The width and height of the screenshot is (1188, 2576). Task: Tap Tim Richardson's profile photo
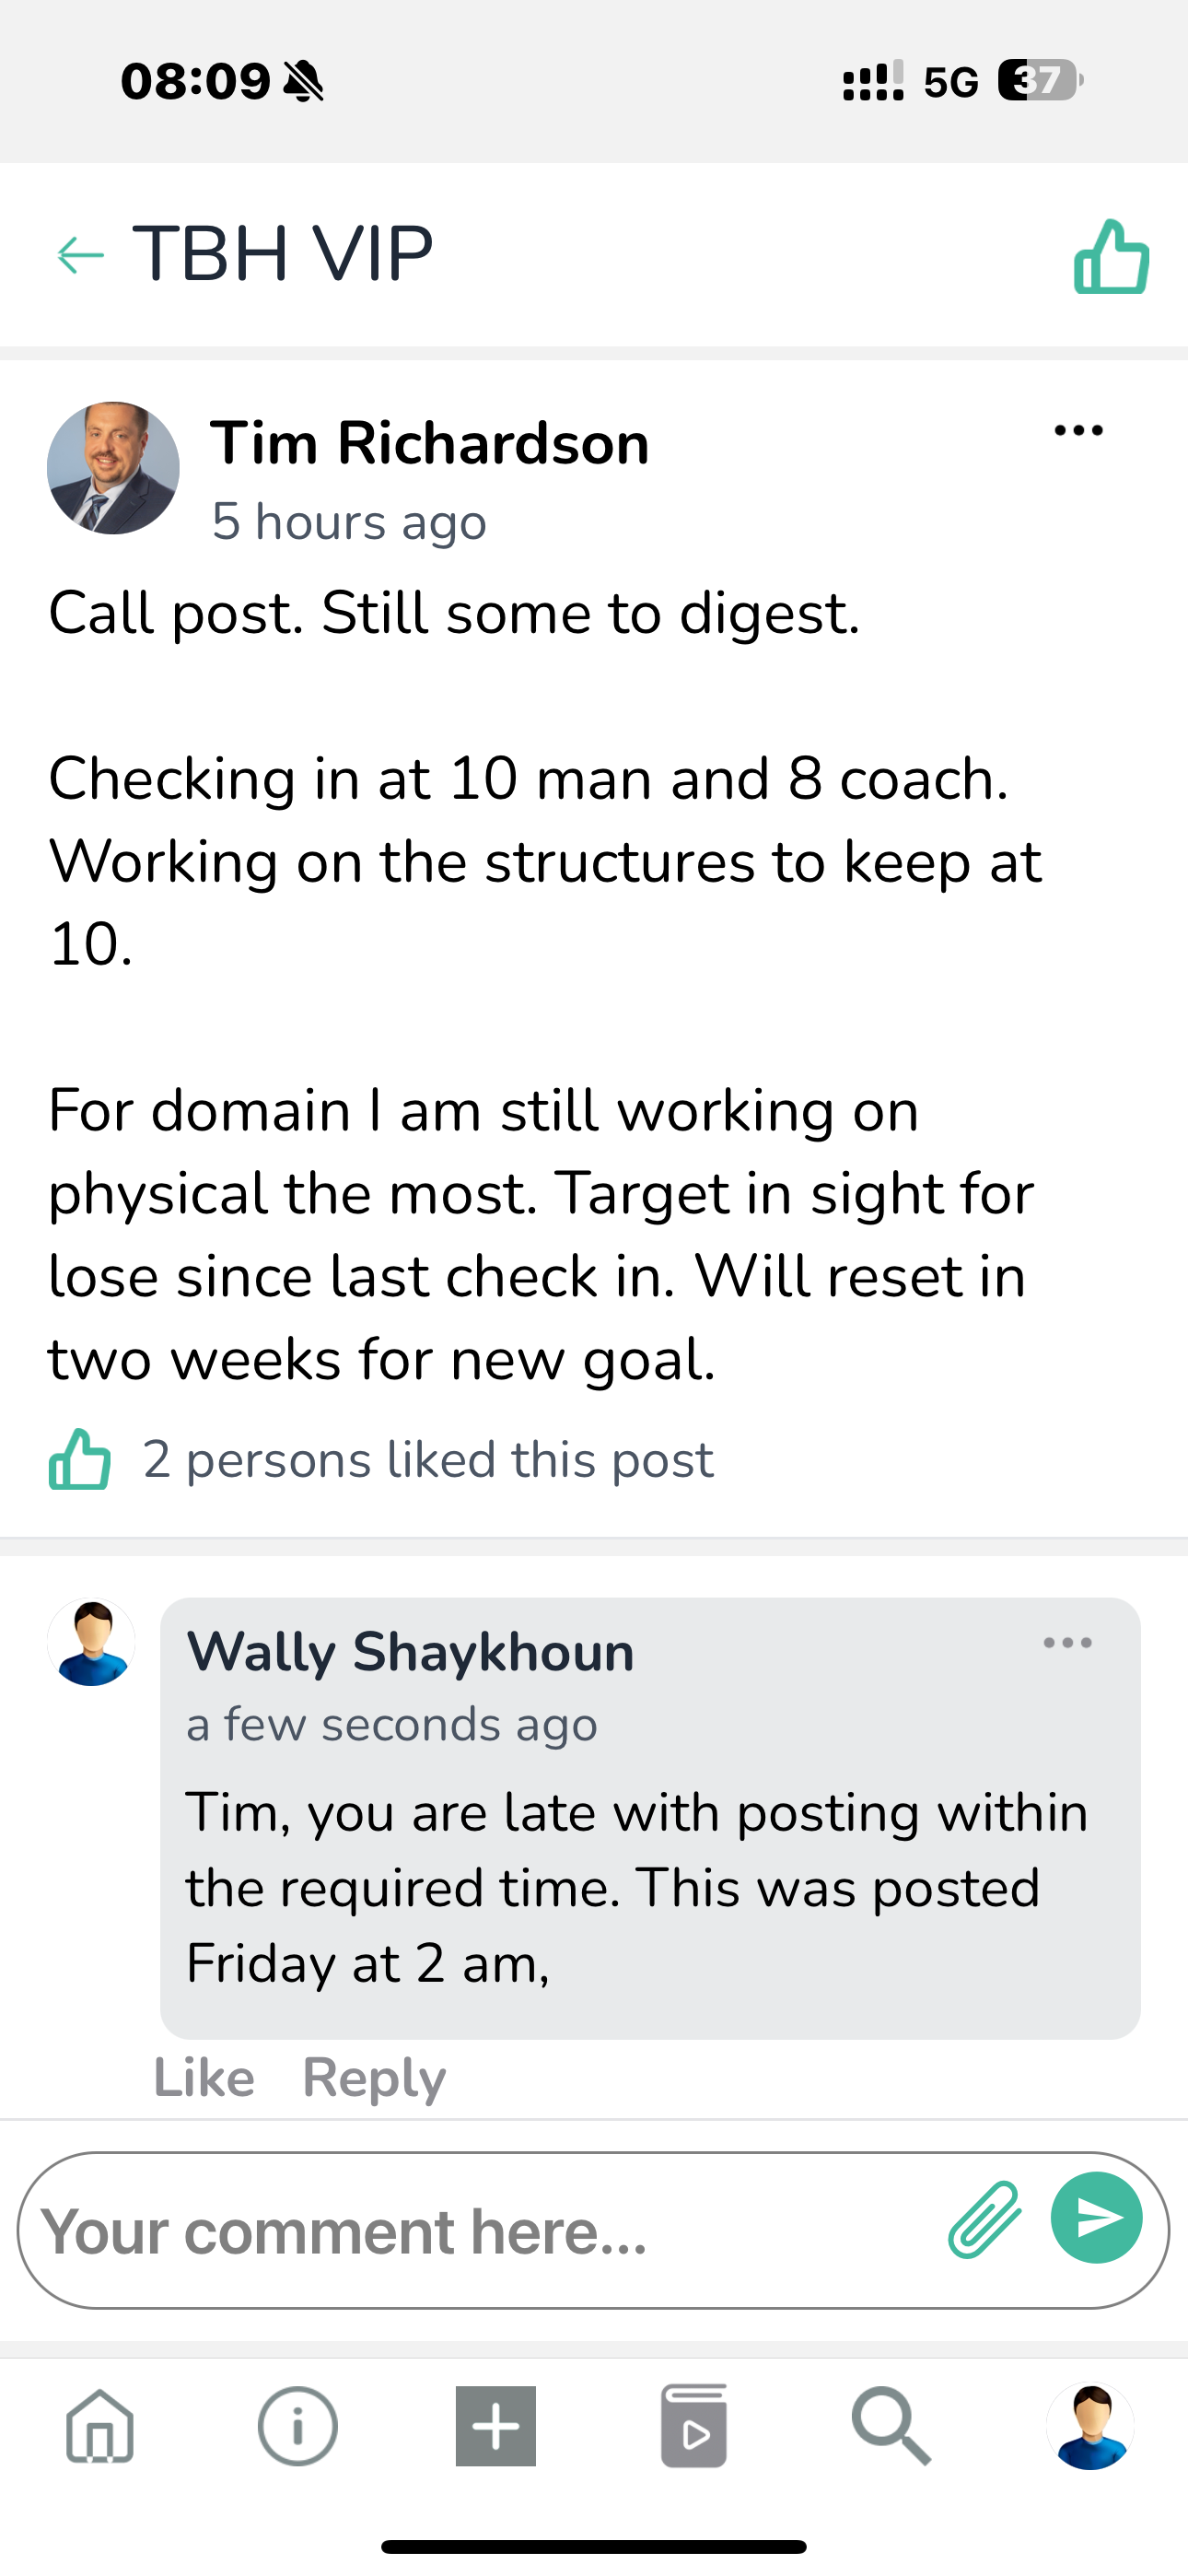pyautogui.click(x=113, y=468)
